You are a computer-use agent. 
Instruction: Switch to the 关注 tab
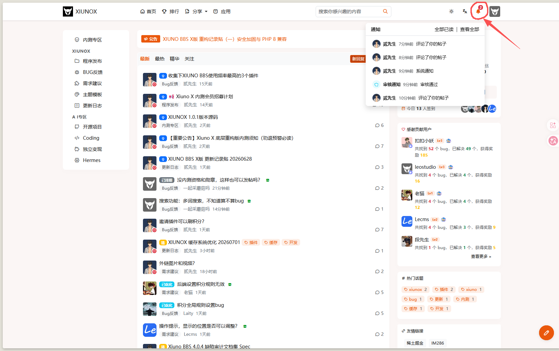(x=189, y=59)
